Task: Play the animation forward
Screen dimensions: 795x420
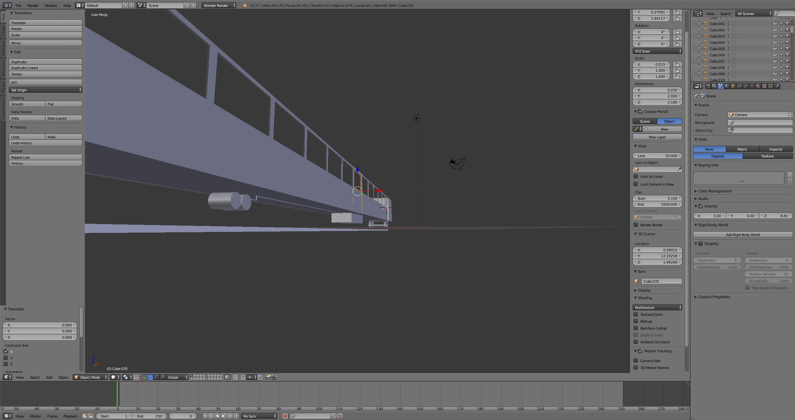Action: [223, 416]
